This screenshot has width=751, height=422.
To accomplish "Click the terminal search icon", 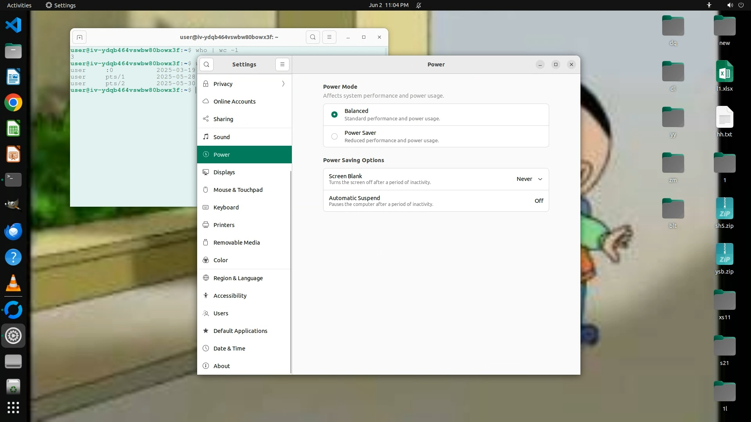I will [313, 37].
